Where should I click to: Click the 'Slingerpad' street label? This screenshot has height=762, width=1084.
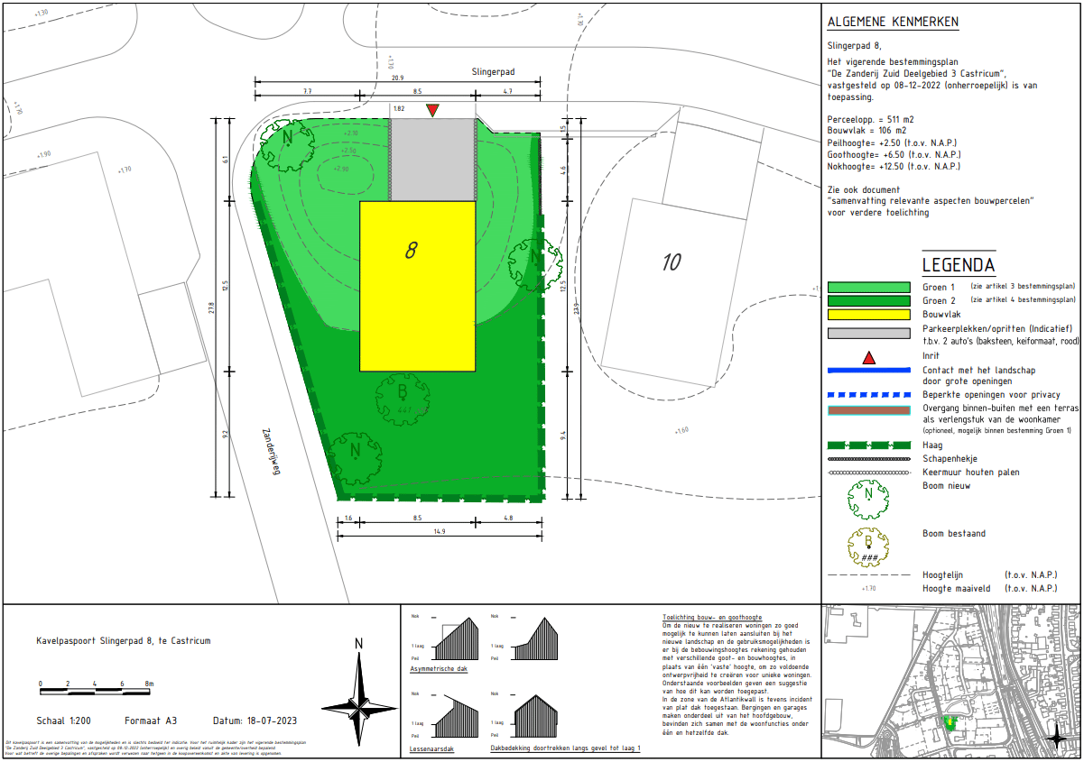point(493,70)
